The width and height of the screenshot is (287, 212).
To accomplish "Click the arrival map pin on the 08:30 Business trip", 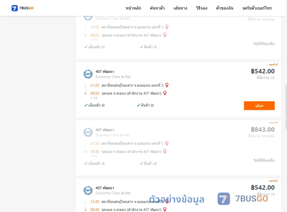I will coord(165,151).
